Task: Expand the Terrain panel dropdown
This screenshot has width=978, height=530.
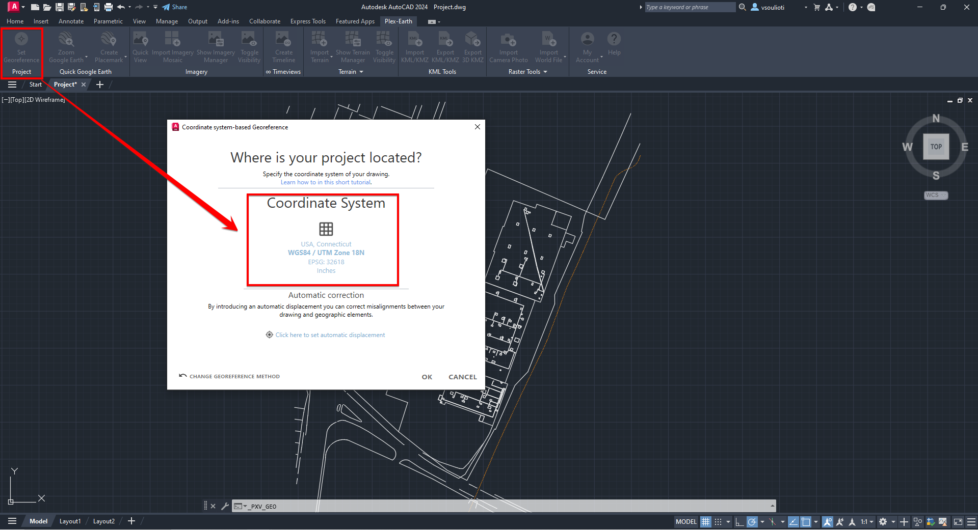Action: pos(362,72)
